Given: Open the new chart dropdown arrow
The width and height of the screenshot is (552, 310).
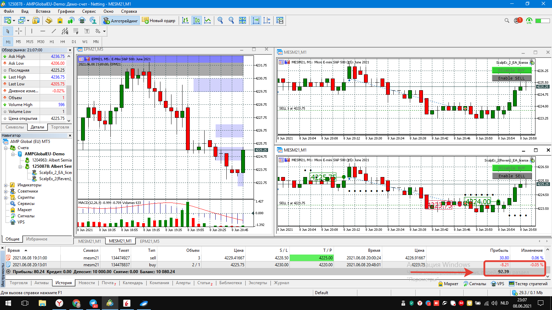Looking at the screenshot, I should click(14, 21).
